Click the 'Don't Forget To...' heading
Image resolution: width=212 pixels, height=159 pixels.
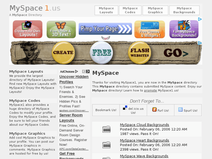tap(147, 101)
